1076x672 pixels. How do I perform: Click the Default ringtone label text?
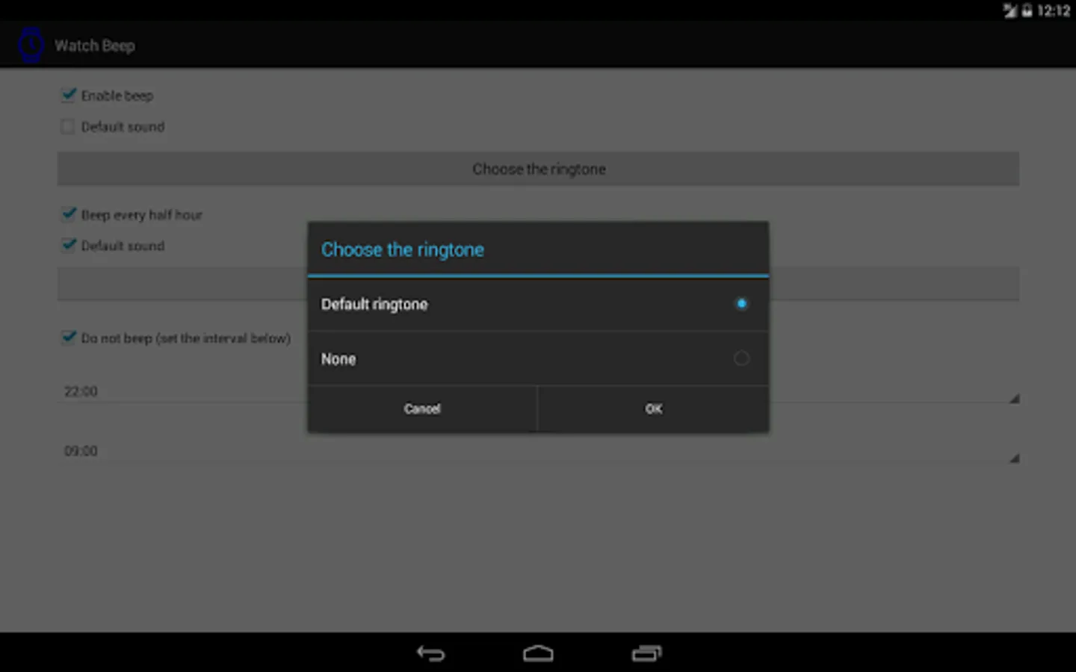[374, 304]
